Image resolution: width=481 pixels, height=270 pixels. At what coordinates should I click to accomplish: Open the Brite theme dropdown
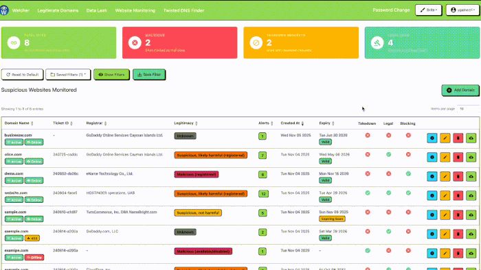428,10
